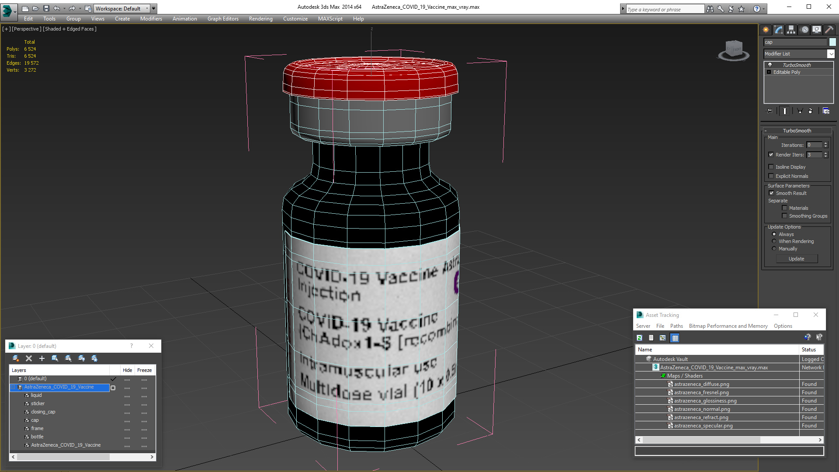Image resolution: width=839 pixels, height=472 pixels.
Task: Open the Workspace Default dropdown
Action: [122, 8]
